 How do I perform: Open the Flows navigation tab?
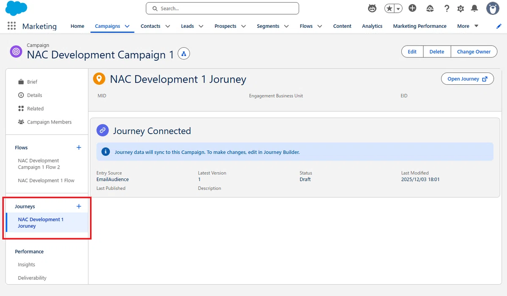[x=306, y=26]
